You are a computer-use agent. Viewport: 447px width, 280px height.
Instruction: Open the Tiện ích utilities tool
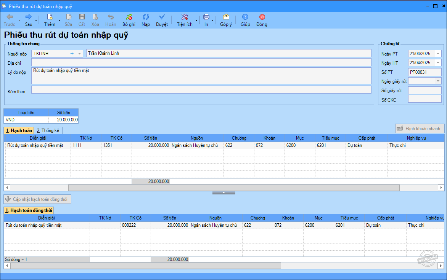(184, 17)
